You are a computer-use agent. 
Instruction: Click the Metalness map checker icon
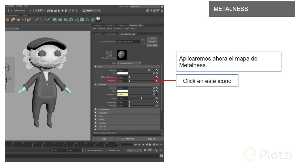(156, 81)
